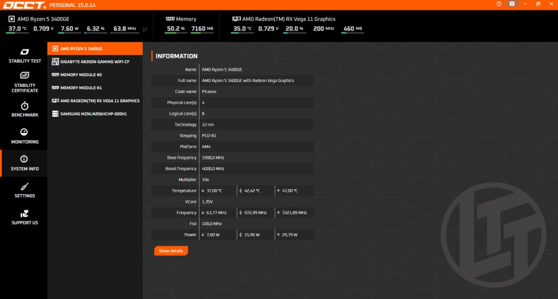The height and width of the screenshot is (299, 558).
Task: Click the maximum power 29,79 W cell
Action: point(294,235)
